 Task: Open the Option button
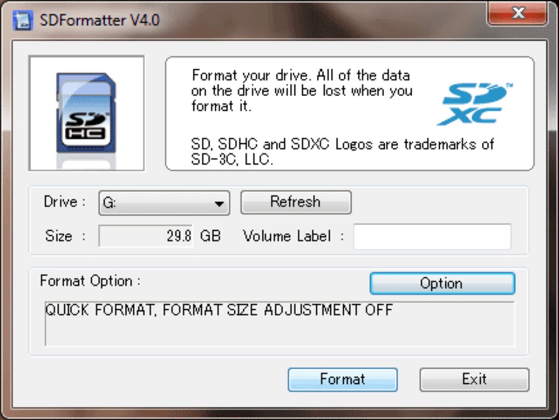pyautogui.click(x=442, y=283)
